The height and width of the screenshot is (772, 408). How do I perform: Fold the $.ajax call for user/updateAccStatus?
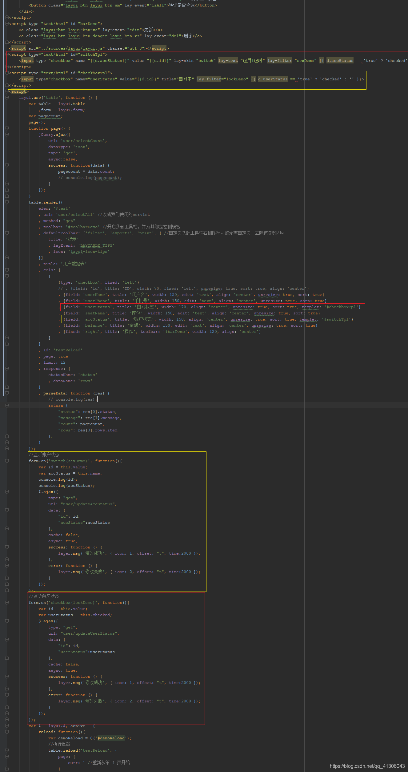coord(7,492)
